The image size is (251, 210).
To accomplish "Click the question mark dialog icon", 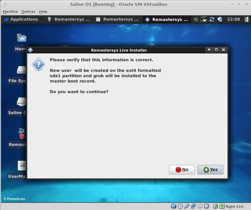I will coord(38,64).
